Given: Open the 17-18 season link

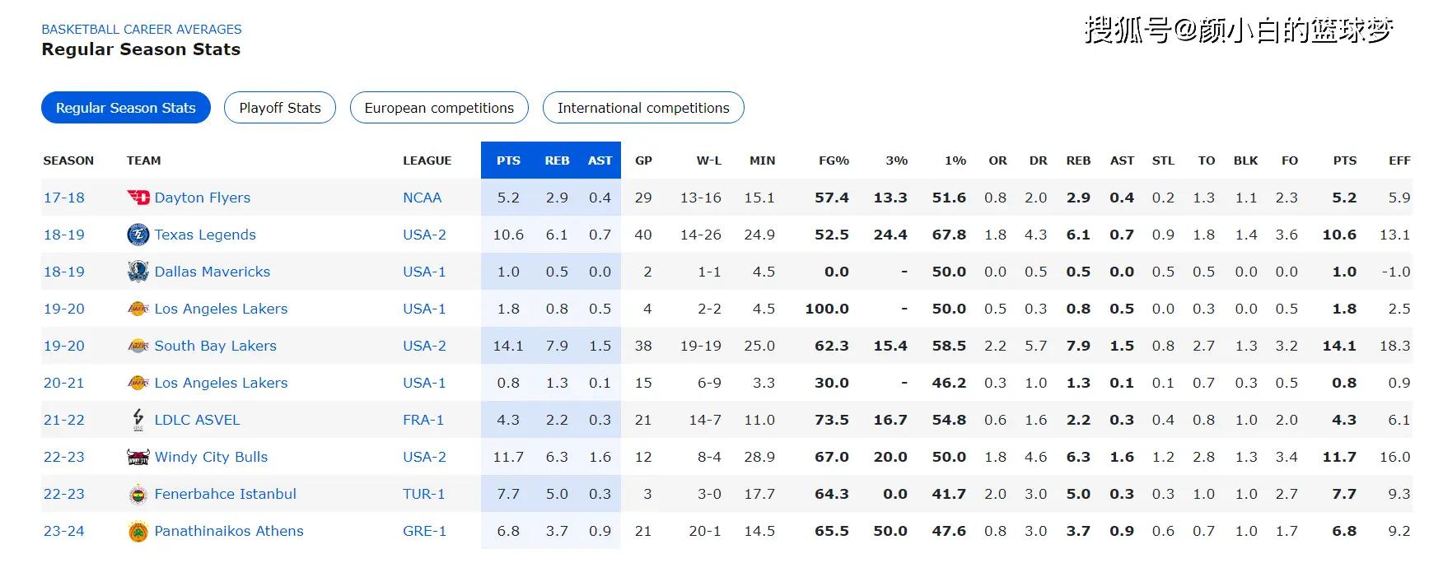Looking at the screenshot, I should [64, 198].
